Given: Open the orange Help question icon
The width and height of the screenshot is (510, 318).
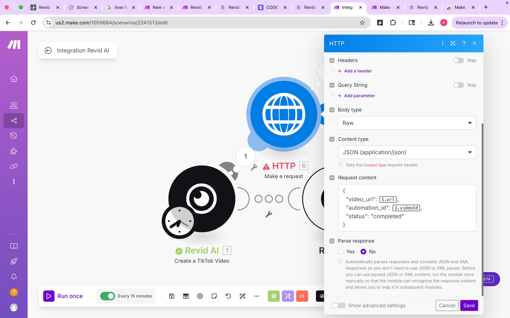Looking at the screenshot, I should (14, 292).
